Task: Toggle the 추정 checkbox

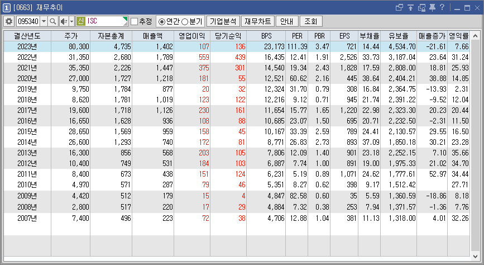Action: [135, 21]
